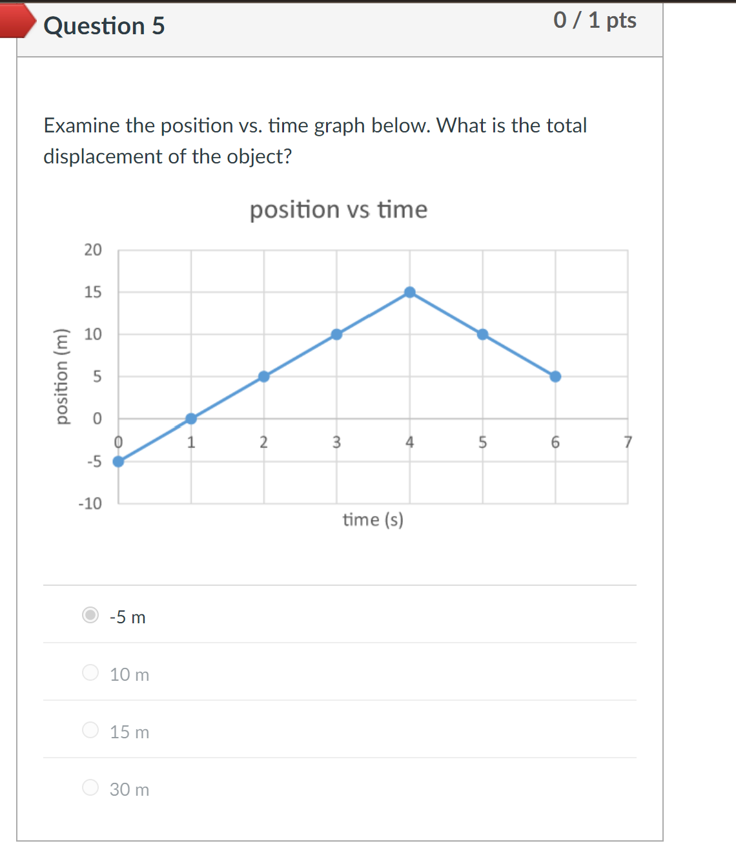Image resolution: width=736 pixels, height=850 pixels.
Task: Click the data point at 2 seconds
Action: point(263,376)
